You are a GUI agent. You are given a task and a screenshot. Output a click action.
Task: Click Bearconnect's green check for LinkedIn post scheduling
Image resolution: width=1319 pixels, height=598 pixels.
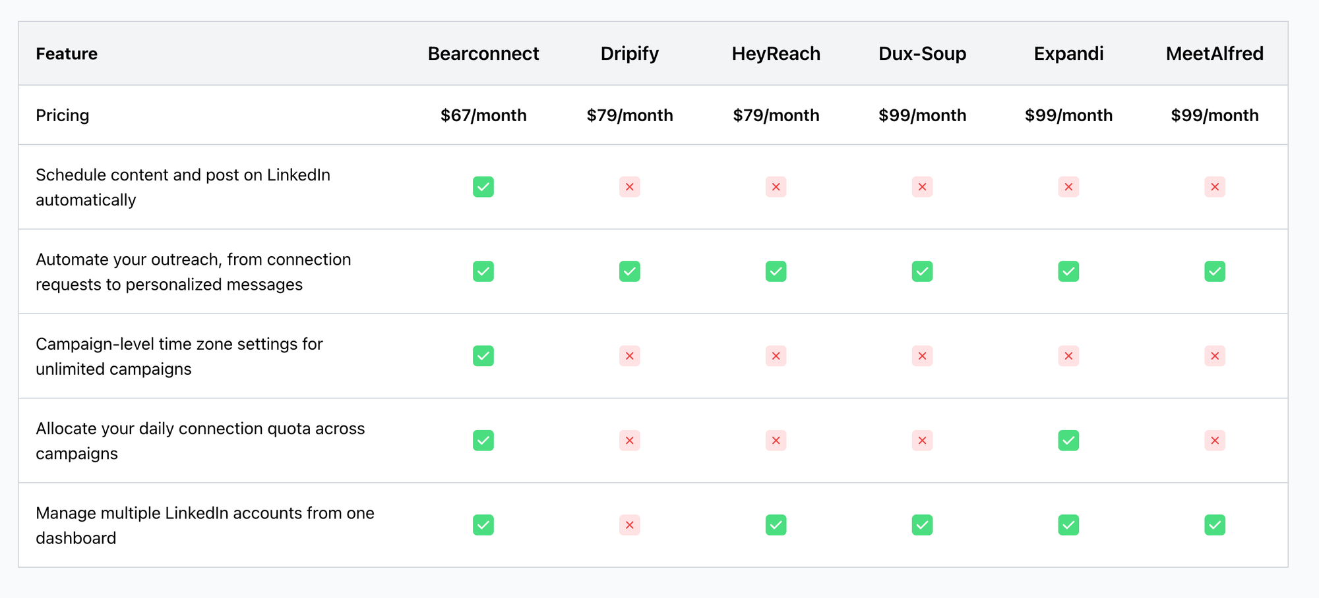click(483, 187)
